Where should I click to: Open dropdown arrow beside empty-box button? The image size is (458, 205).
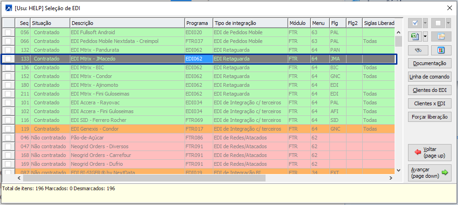(x=448, y=23)
